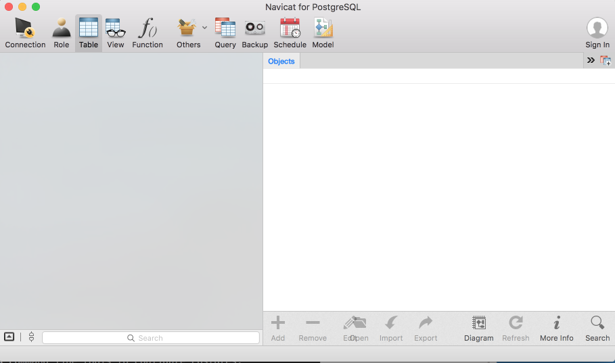Click the sidebar search input field

(x=151, y=337)
